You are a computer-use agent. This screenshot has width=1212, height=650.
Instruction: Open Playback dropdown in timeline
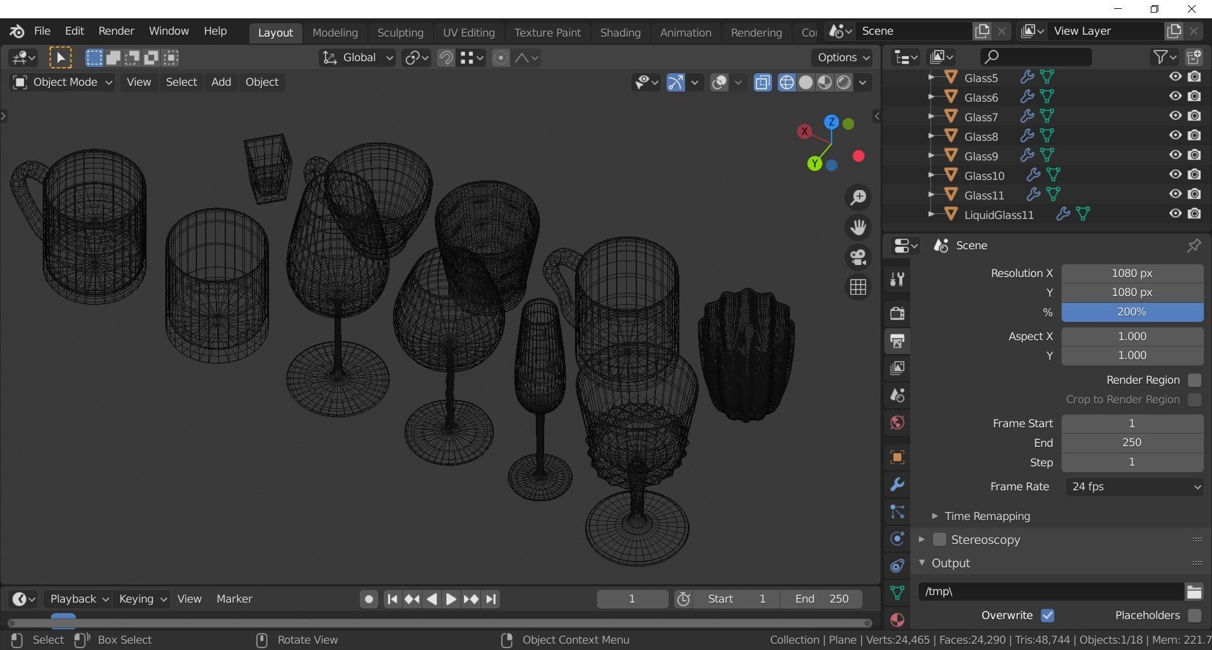click(x=78, y=599)
